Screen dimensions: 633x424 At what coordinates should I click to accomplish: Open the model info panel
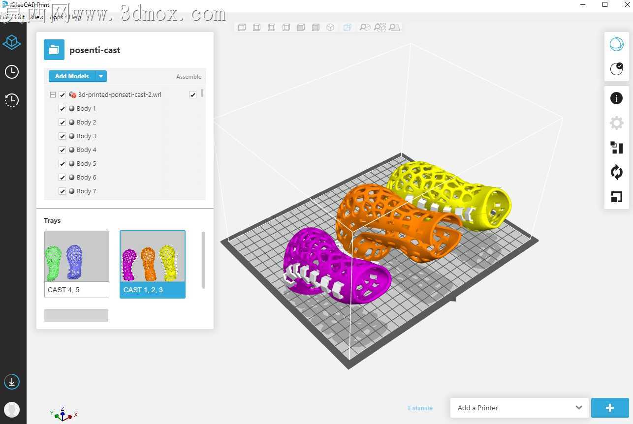click(x=616, y=98)
